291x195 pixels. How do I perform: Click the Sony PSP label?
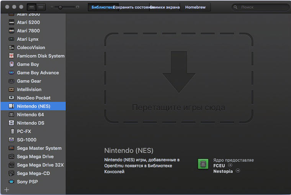pos(27,182)
